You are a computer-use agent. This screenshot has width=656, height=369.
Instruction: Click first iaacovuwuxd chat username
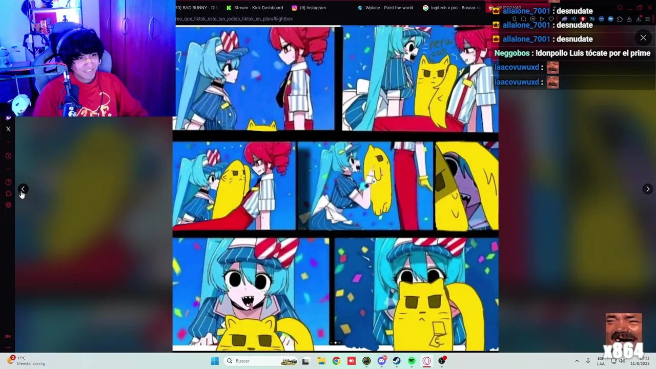coord(517,68)
